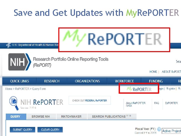181x136 pixels.
Task: Click the NIH logo badge
Action: (20, 62)
